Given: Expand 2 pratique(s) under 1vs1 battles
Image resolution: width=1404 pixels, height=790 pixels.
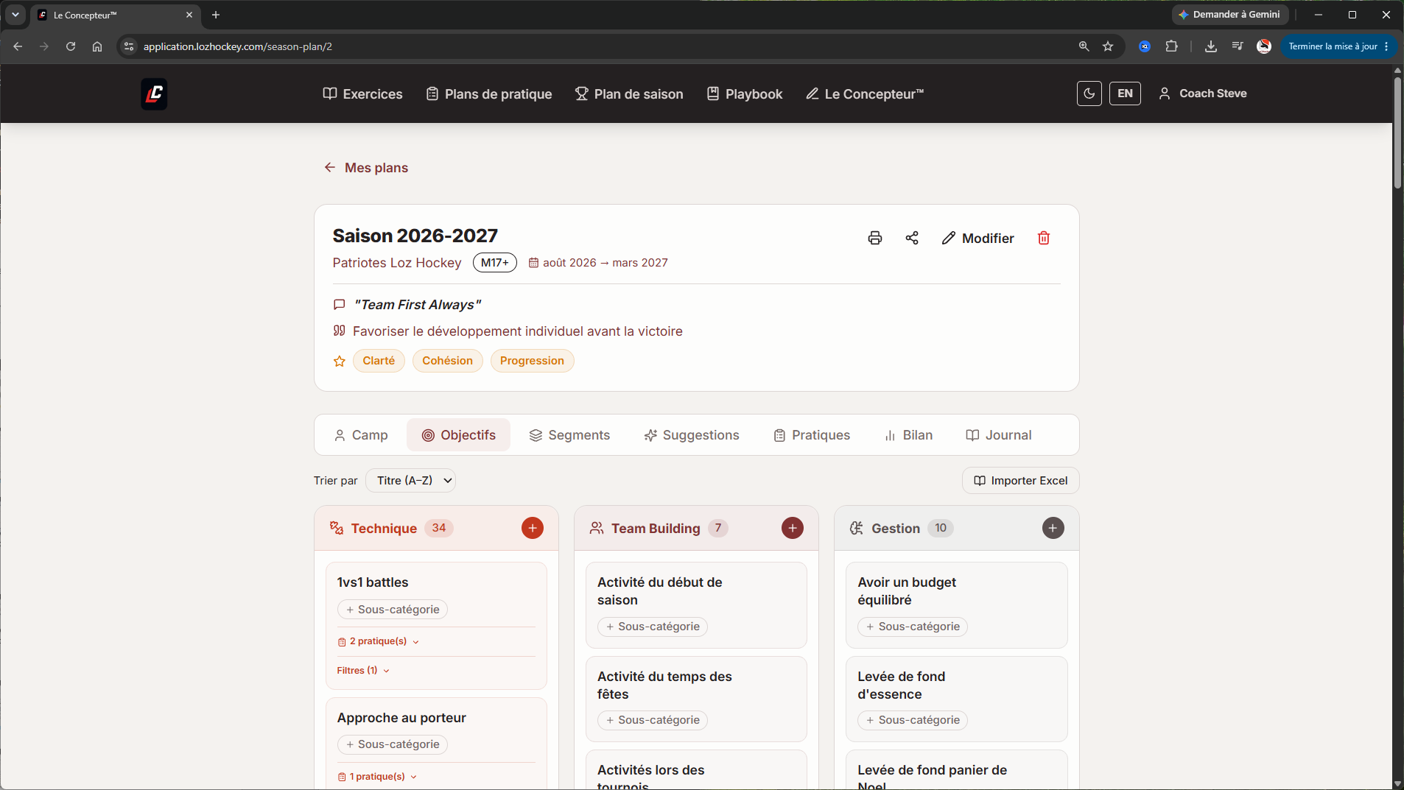Looking at the screenshot, I should [379, 641].
